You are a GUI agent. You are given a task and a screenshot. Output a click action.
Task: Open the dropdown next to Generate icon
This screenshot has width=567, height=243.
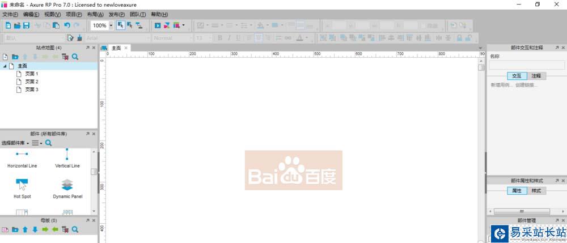pos(183,25)
